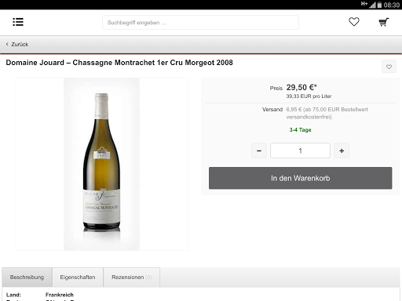
Task: Click the Zurück back link
Action: coord(17,44)
